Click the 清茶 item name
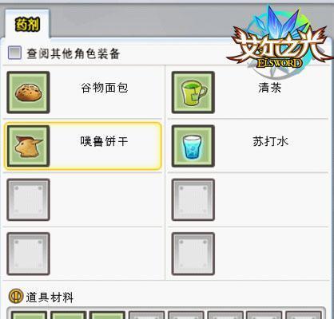 point(269,88)
